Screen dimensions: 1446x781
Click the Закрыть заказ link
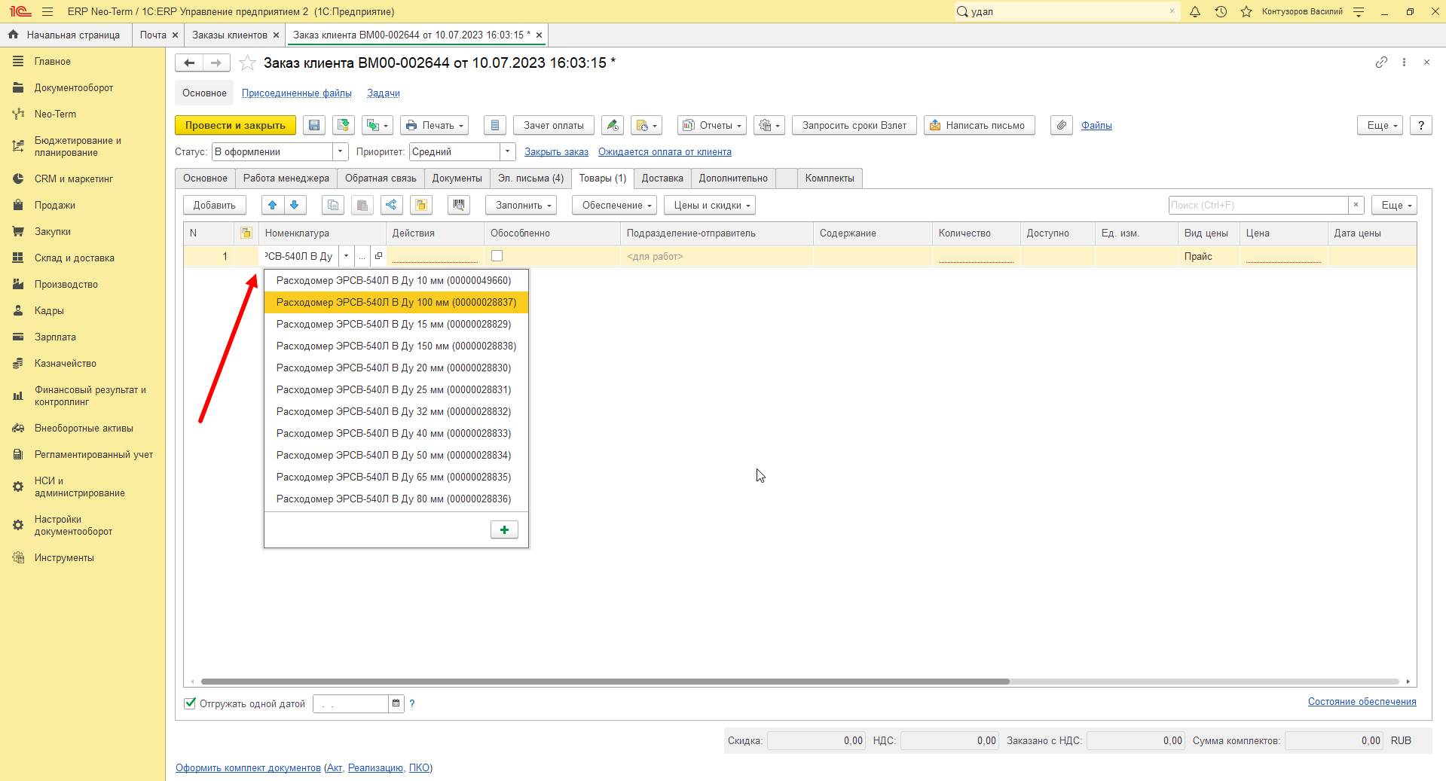(x=556, y=152)
